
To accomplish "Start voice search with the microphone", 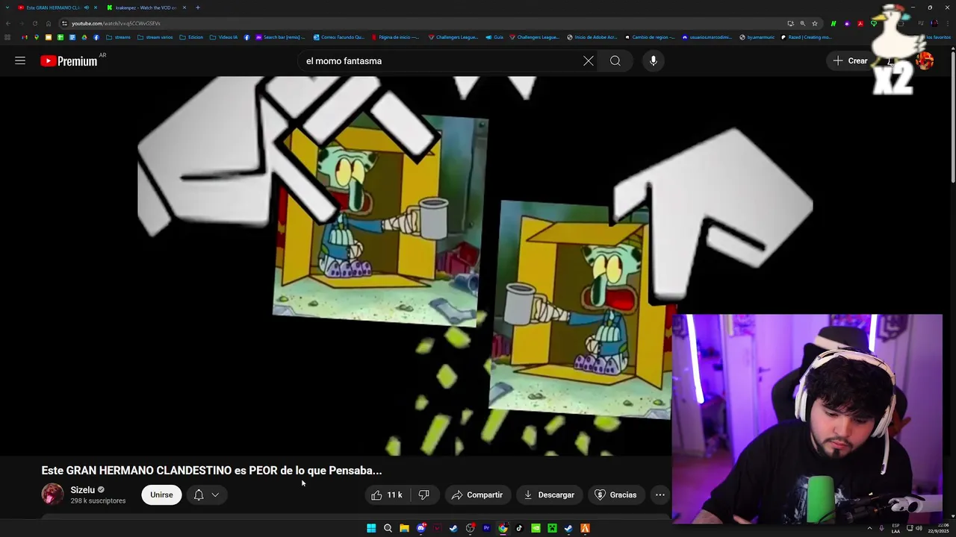I will click(654, 61).
